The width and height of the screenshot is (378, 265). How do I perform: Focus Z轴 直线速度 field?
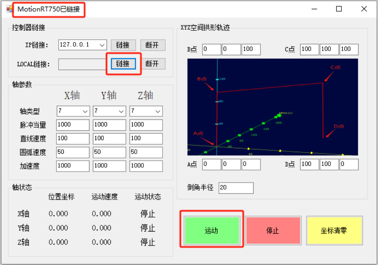(x=146, y=139)
